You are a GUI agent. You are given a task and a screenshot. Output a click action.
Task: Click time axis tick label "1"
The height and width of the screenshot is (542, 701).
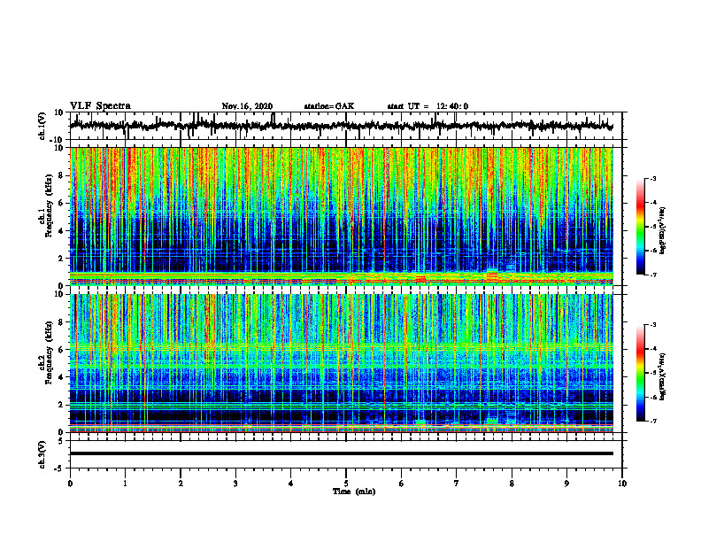[x=125, y=484]
